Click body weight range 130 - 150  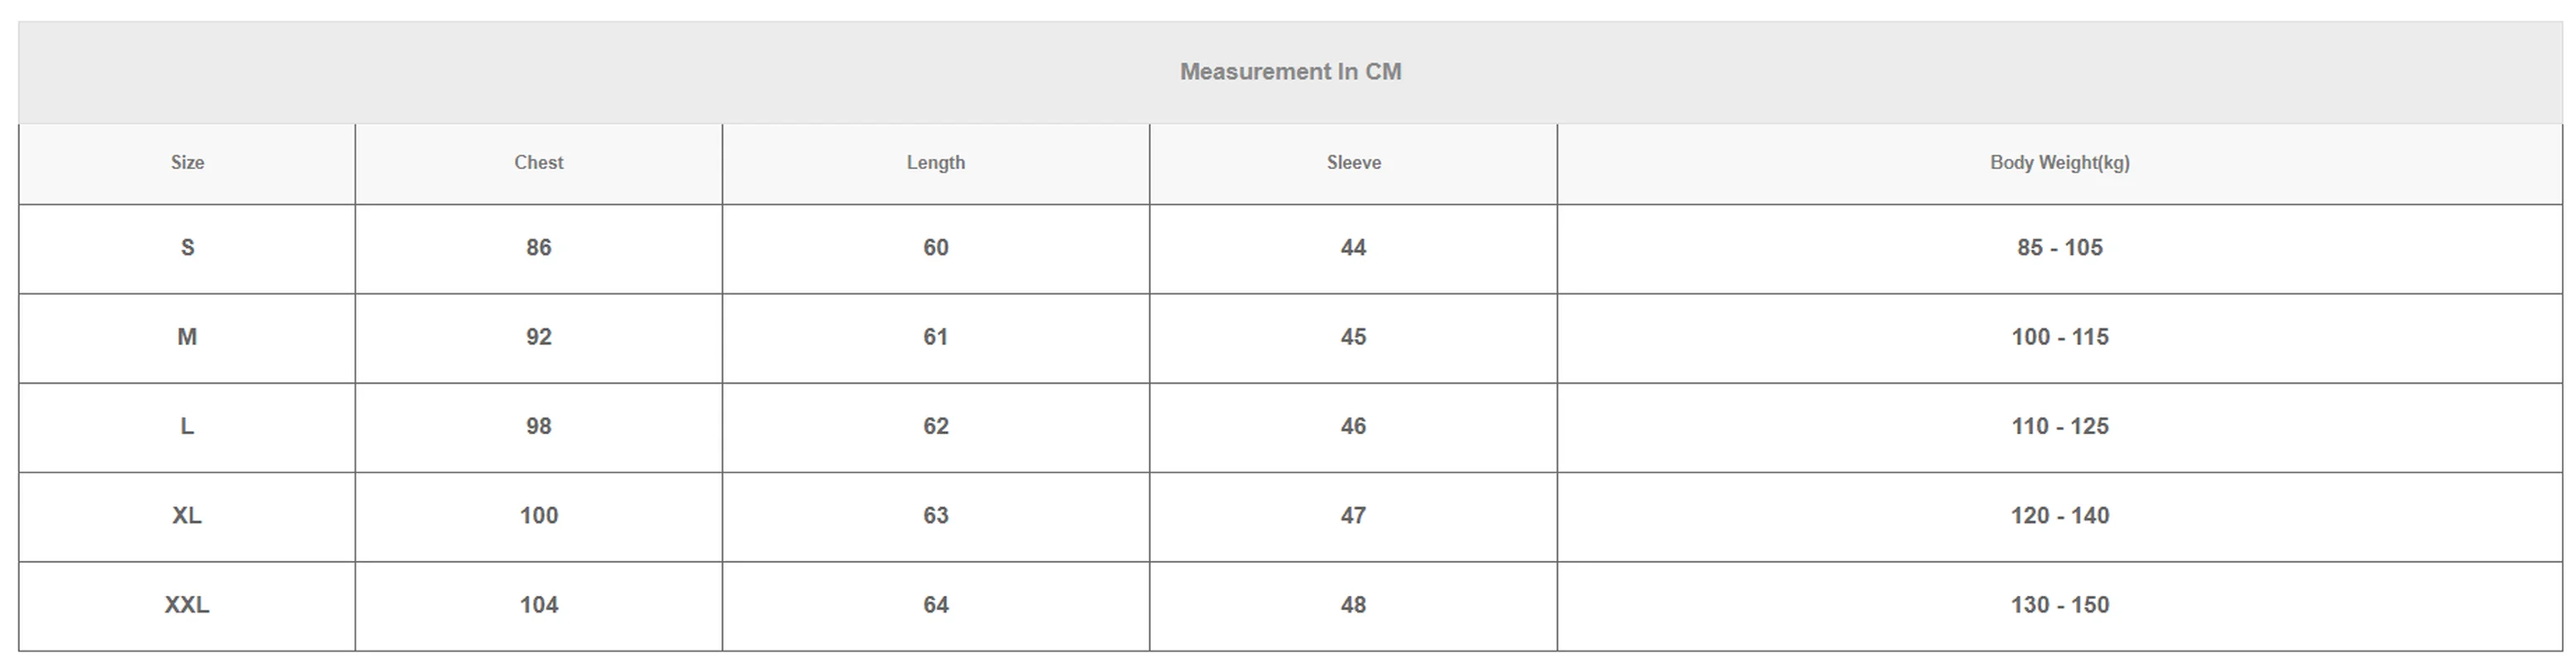pyautogui.click(x=2059, y=605)
